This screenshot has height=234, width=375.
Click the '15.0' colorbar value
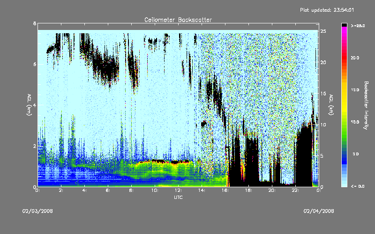click(x=355, y=90)
